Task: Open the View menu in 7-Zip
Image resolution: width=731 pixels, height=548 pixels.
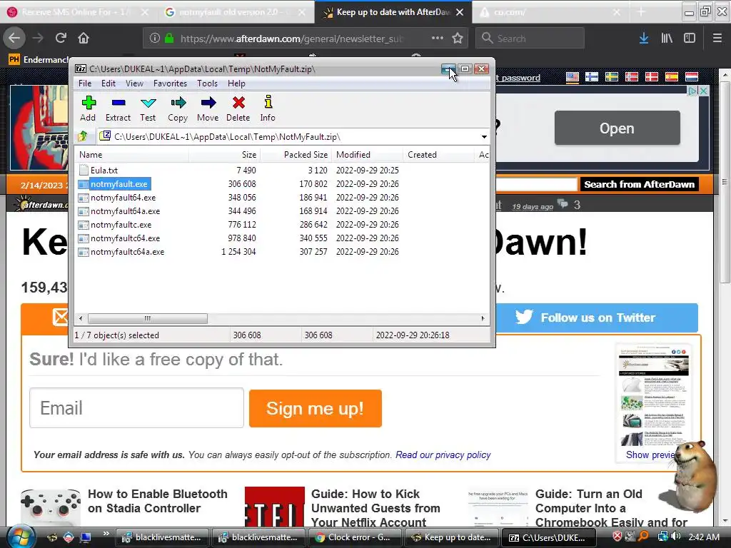Action: click(134, 83)
